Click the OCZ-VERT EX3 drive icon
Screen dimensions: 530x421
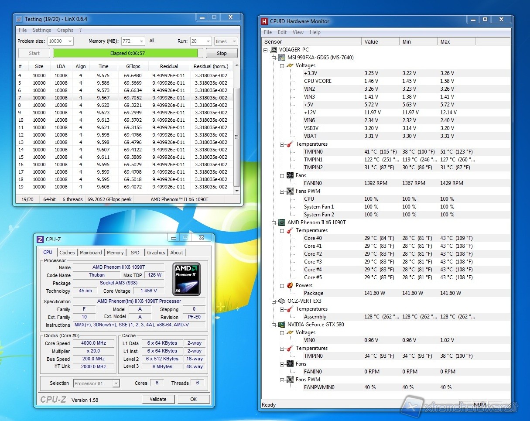282,301
